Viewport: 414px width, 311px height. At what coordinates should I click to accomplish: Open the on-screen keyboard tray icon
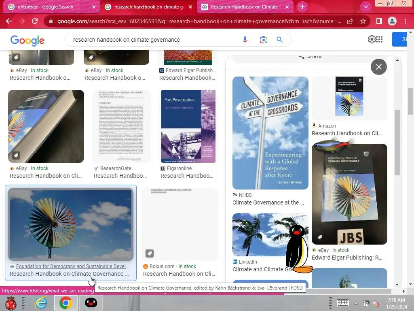click(343, 303)
